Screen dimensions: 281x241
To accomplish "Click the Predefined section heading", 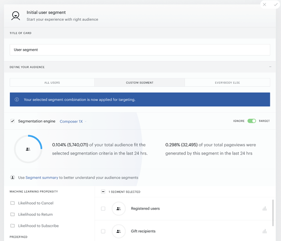I will pyautogui.click(x=19, y=237).
